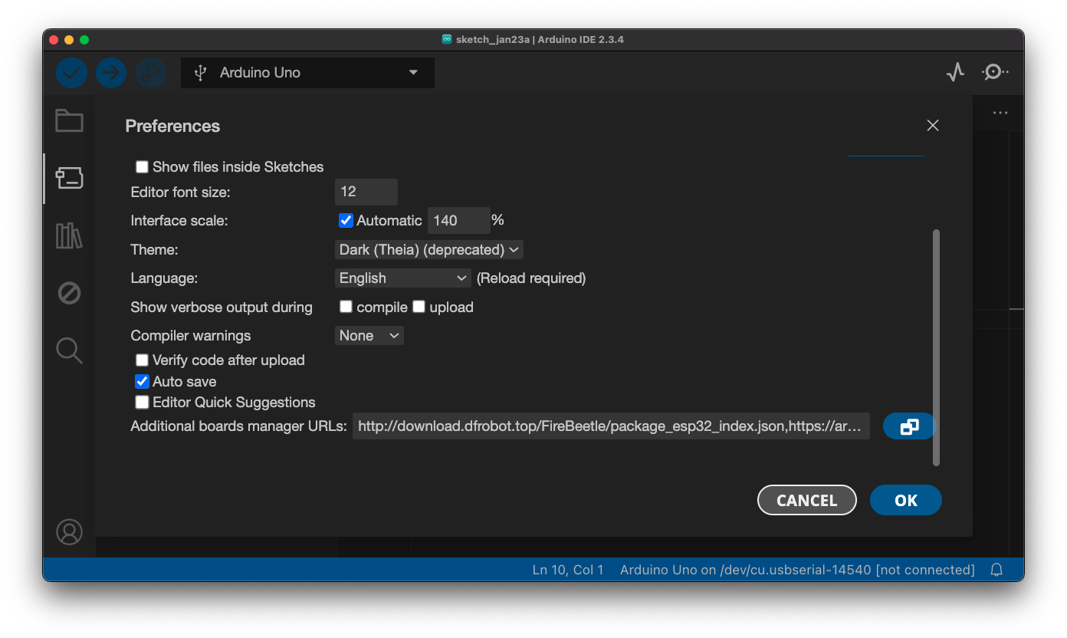The height and width of the screenshot is (638, 1067).
Task: Open the Serial Monitor
Action: pyautogui.click(x=994, y=73)
